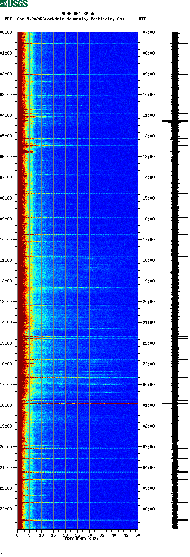Select the title text 'SMNB DP1 BP 40'
Image resolution: width=190 pixels, height=557 pixels.
point(78,14)
